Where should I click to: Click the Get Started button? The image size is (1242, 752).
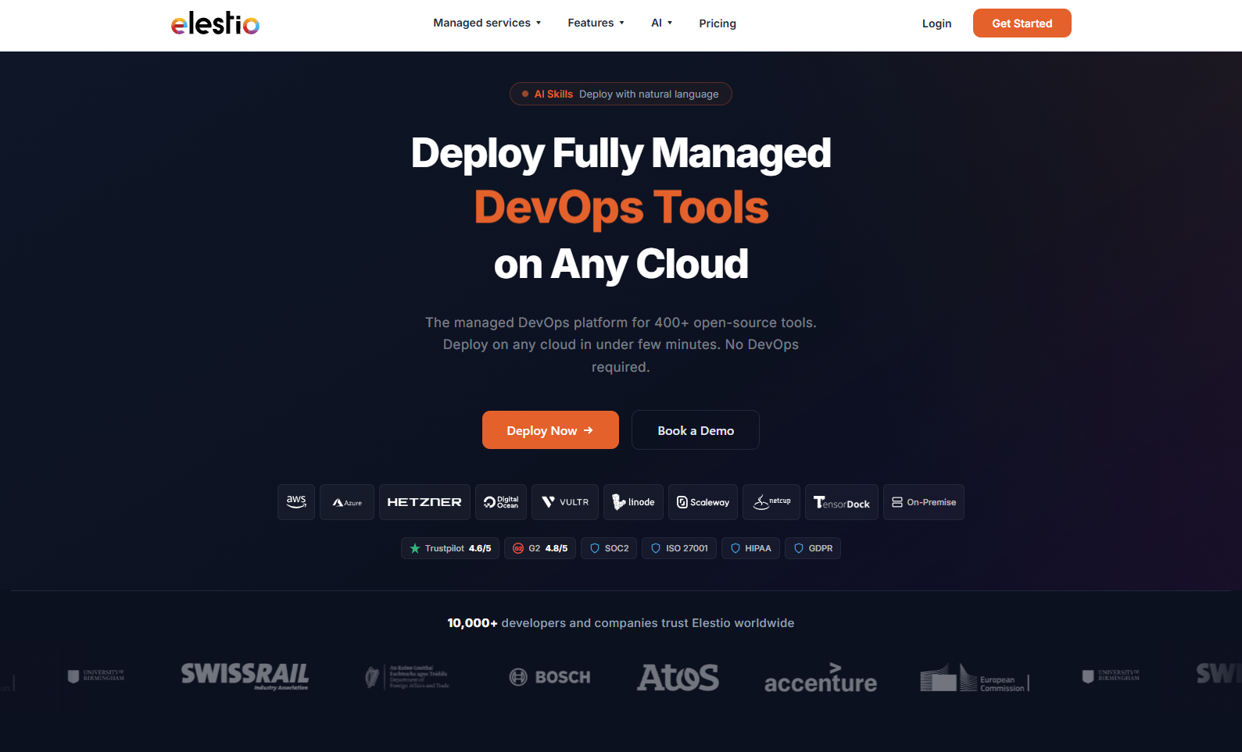(1022, 23)
